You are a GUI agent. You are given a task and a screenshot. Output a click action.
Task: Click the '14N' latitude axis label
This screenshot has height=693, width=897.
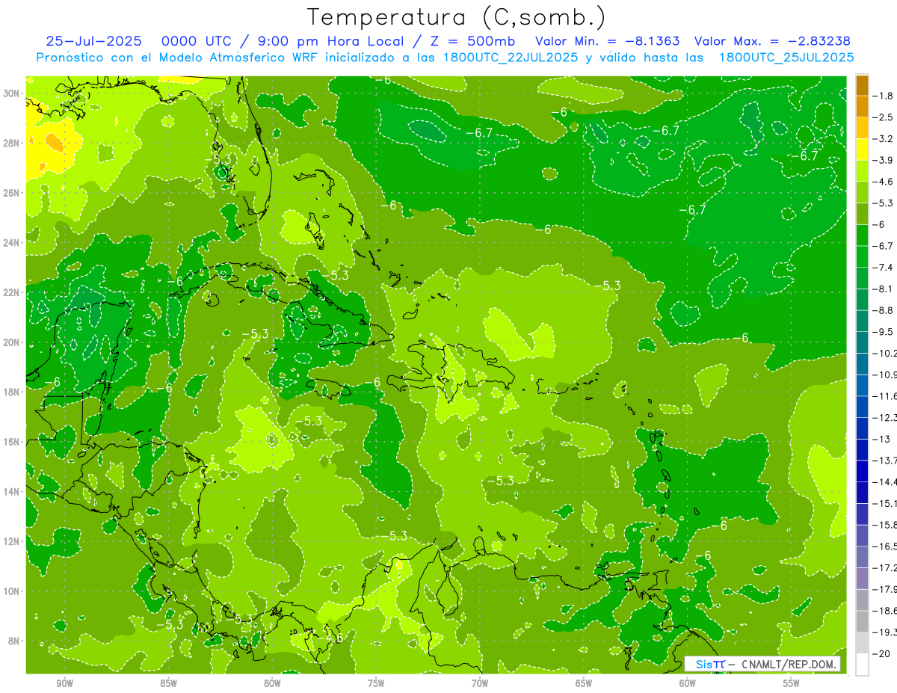click(13, 491)
